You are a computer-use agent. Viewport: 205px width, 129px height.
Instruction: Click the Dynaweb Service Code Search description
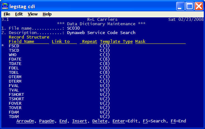pyautogui.click(x=101, y=33)
